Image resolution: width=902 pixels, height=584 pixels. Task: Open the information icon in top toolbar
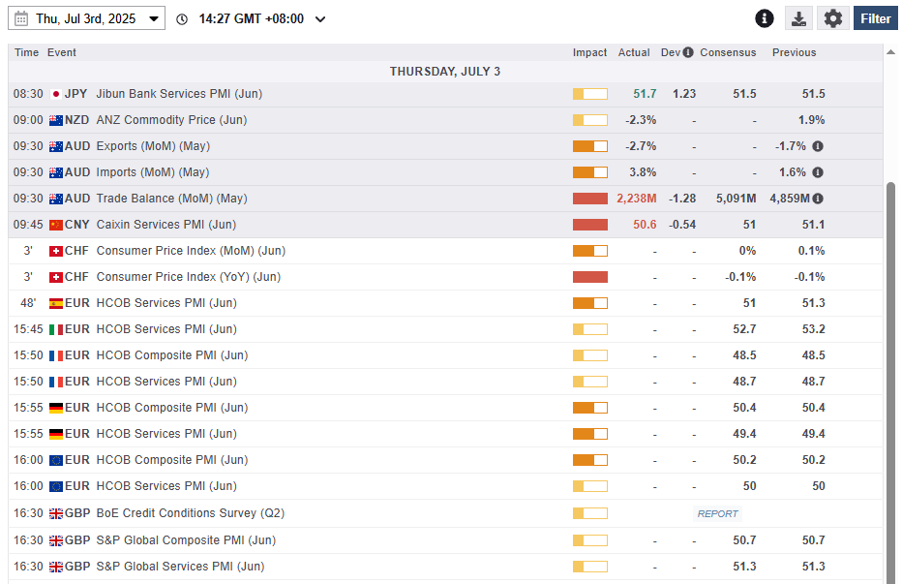pyautogui.click(x=765, y=18)
